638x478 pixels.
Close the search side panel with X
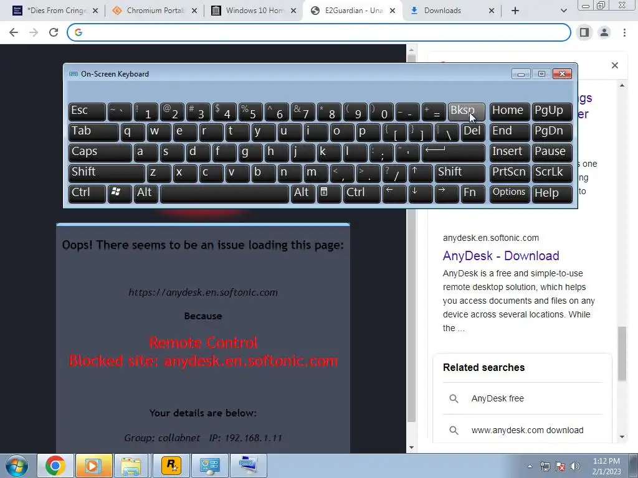[615, 65]
